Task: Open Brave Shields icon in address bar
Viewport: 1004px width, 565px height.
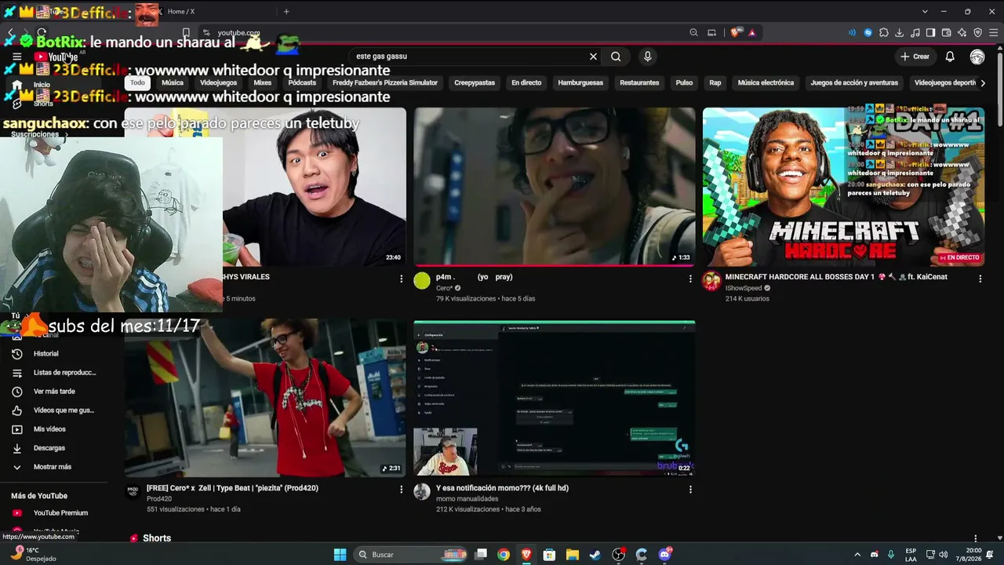Action: (x=735, y=33)
